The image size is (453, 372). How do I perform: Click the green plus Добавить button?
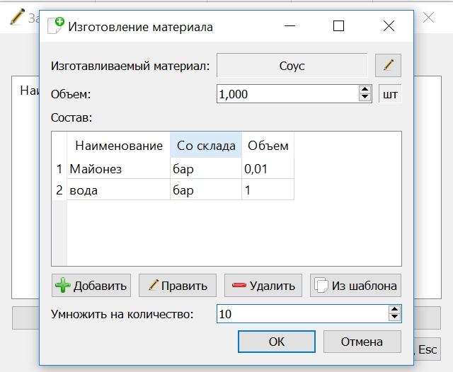point(91,286)
